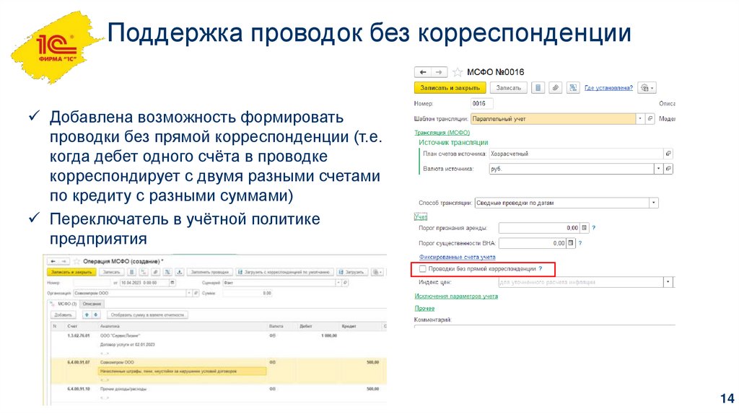
Task: Open the Валюта источника item via its open icon
Action: [x=668, y=168]
